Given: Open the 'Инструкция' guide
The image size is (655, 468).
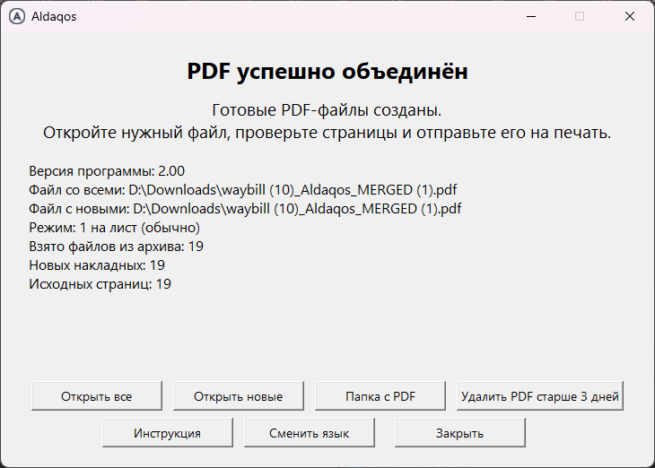Looking at the screenshot, I should click(168, 432).
